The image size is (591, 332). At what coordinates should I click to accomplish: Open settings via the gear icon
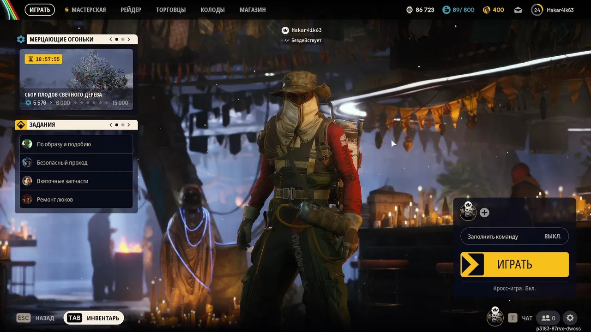click(x=570, y=318)
